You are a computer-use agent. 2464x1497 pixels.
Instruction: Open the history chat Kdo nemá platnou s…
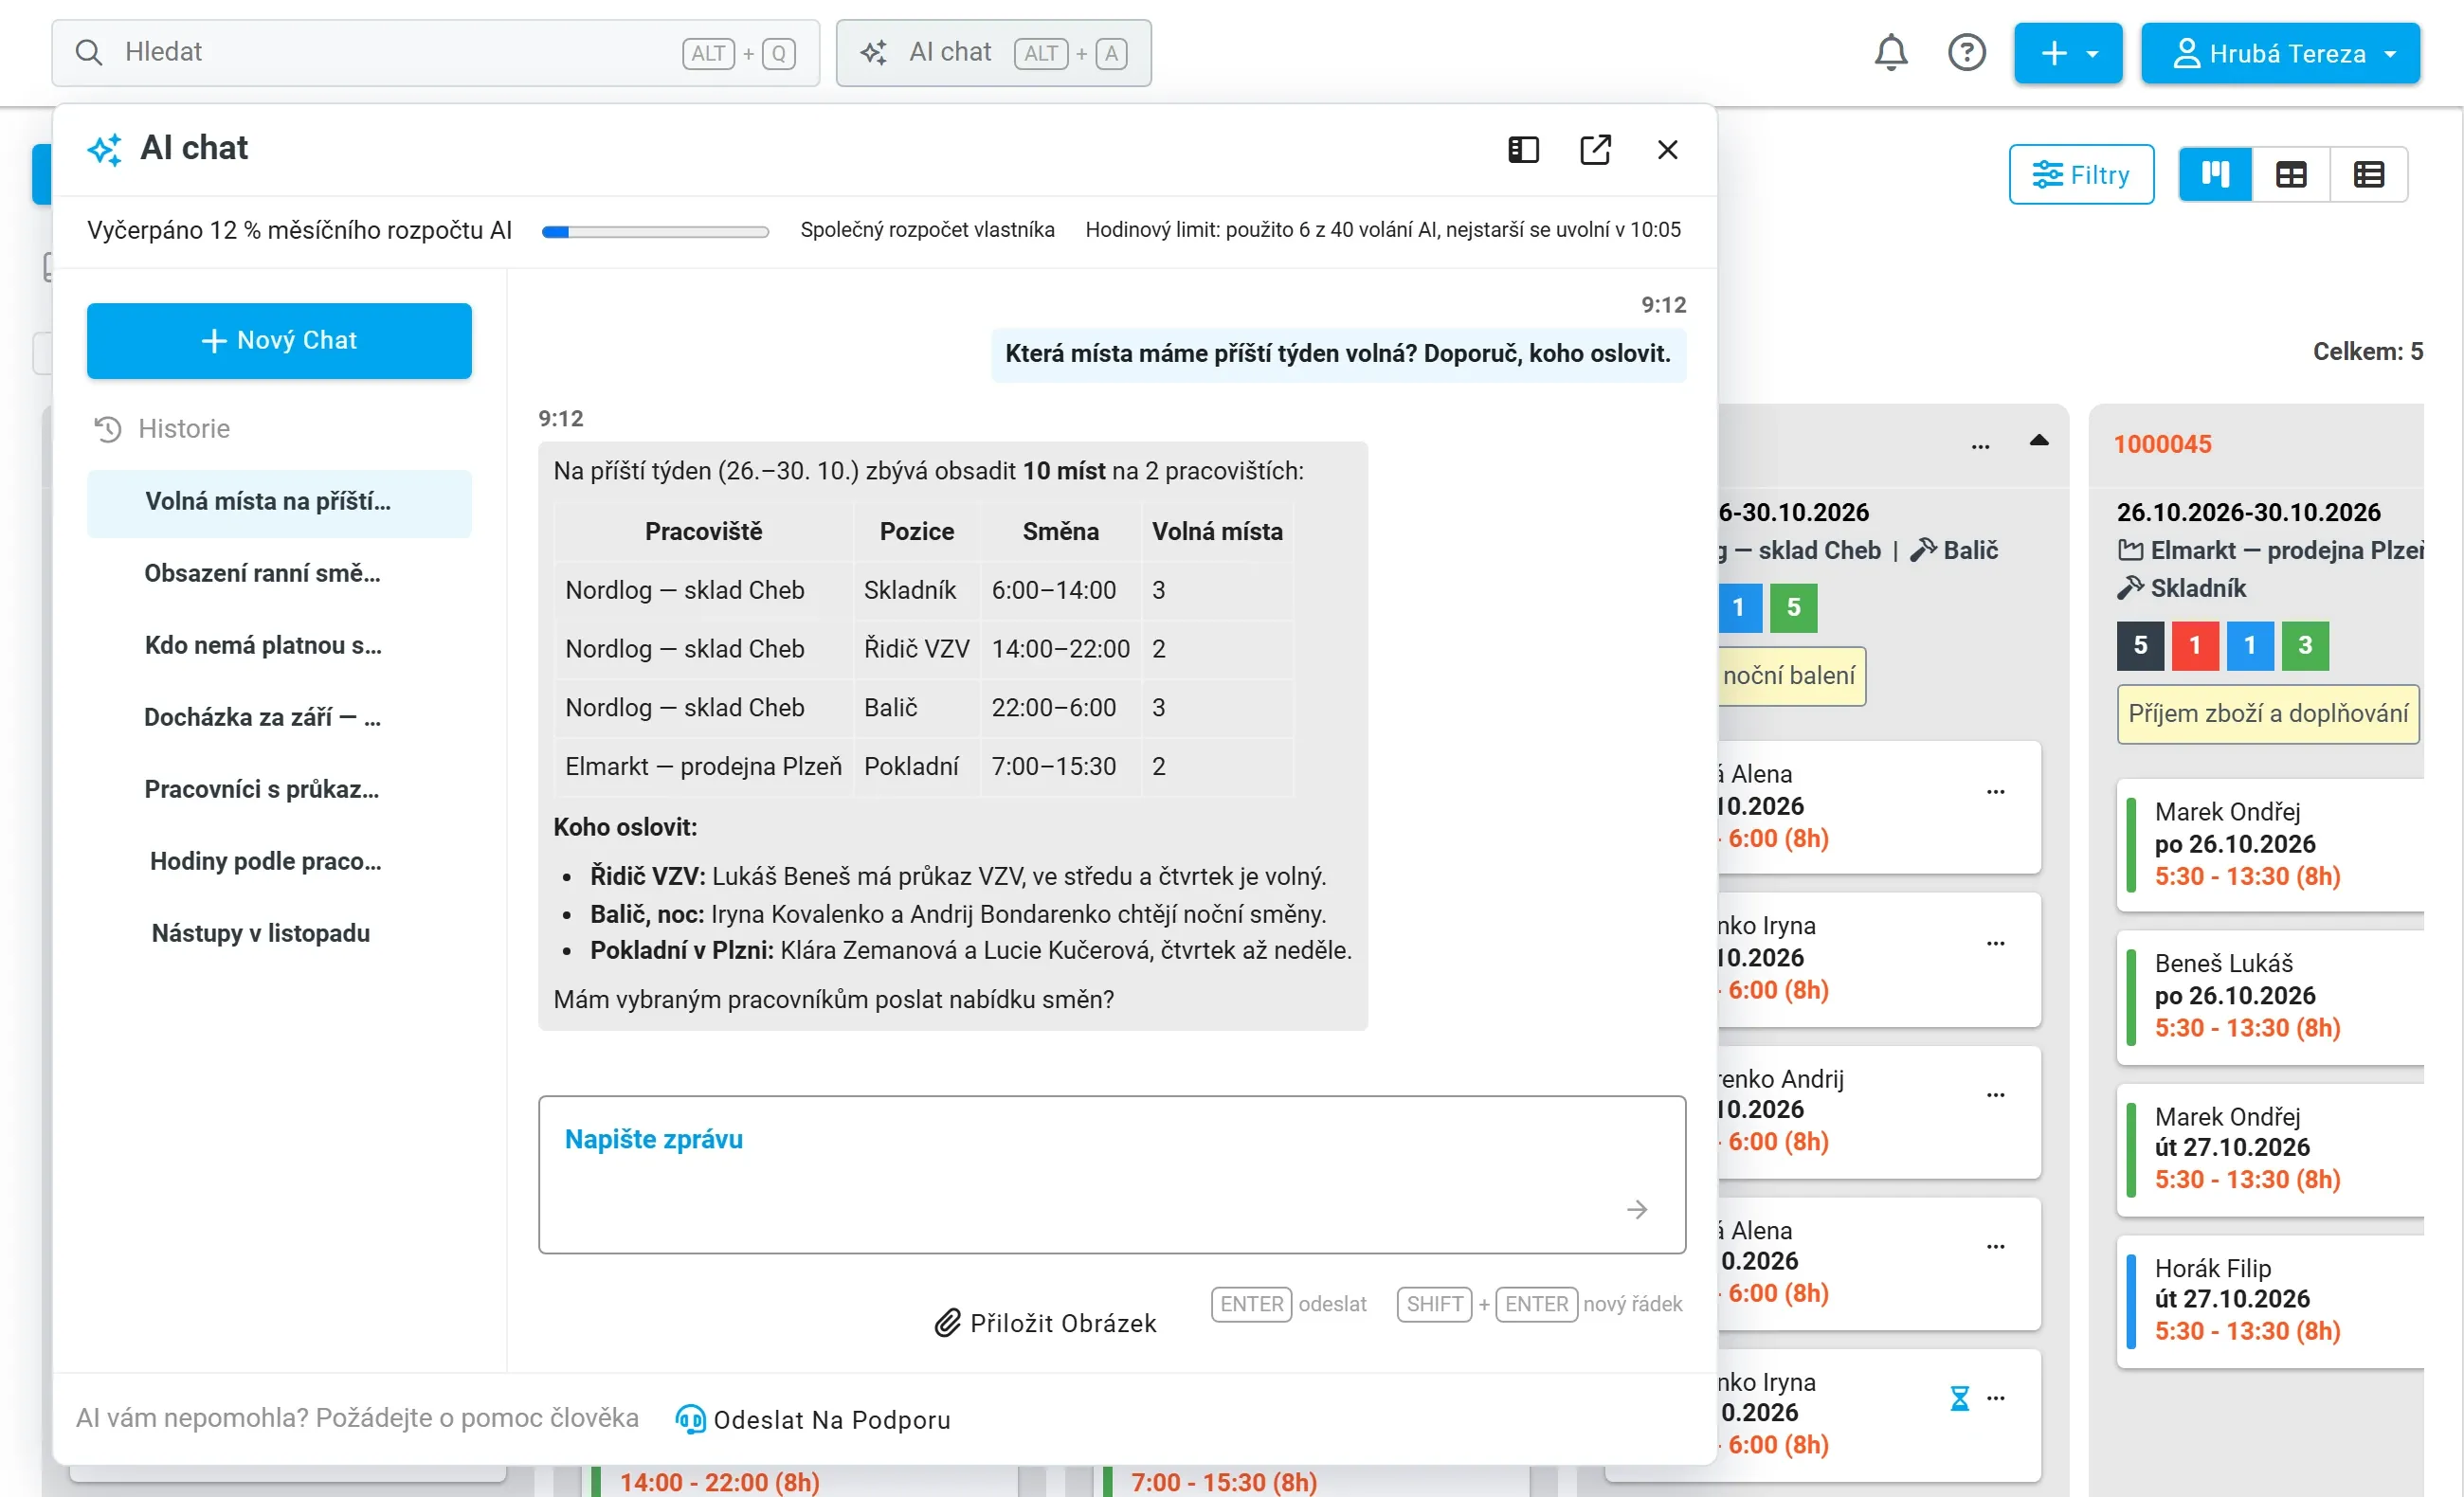pyautogui.click(x=279, y=646)
